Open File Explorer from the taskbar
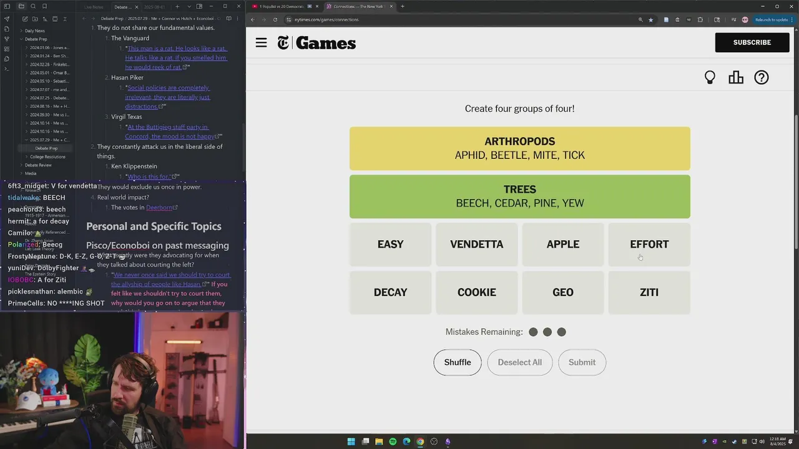 pos(379,442)
